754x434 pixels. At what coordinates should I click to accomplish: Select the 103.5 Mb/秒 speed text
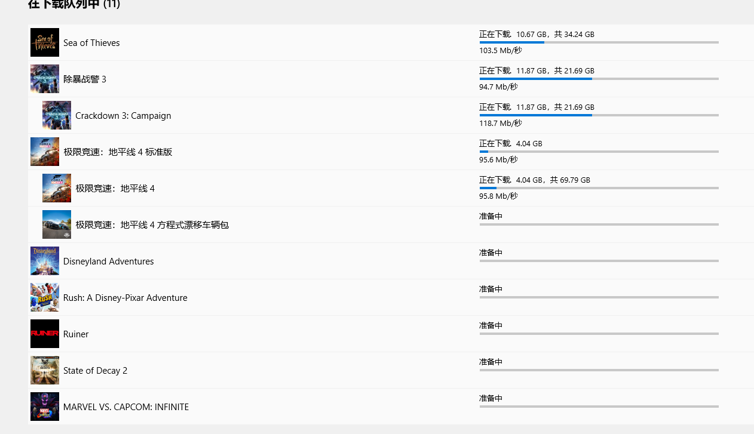click(x=500, y=50)
